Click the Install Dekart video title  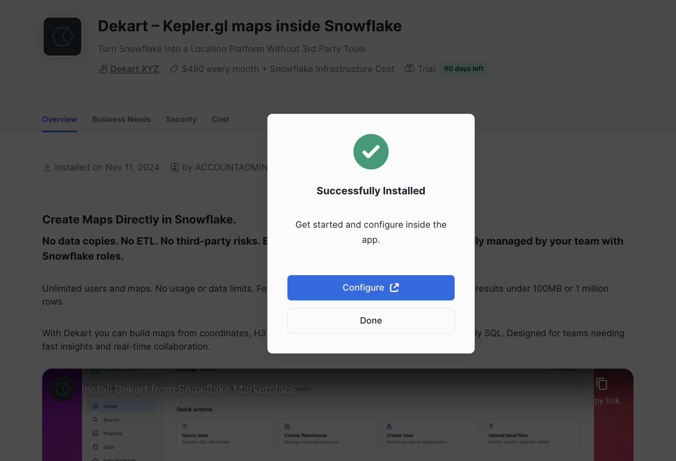point(189,389)
